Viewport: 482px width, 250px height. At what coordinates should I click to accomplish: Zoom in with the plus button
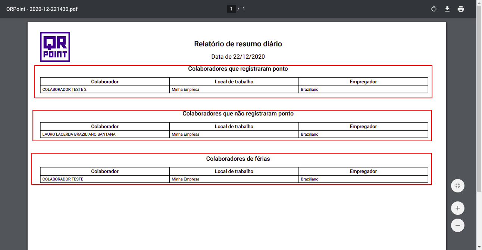pos(457,208)
